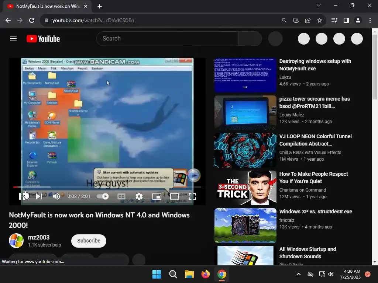Open a new browser tab with plus

tap(100, 6)
